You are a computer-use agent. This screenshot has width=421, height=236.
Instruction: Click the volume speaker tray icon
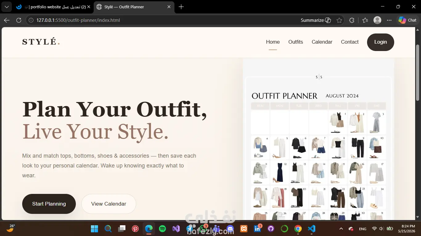(381, 229)
